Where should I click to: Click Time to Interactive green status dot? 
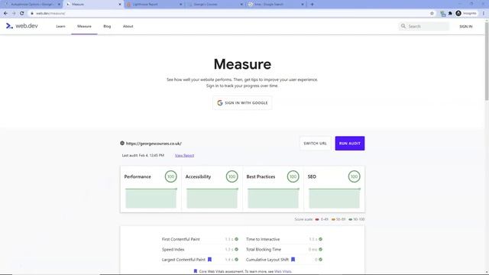pos(321,239)
